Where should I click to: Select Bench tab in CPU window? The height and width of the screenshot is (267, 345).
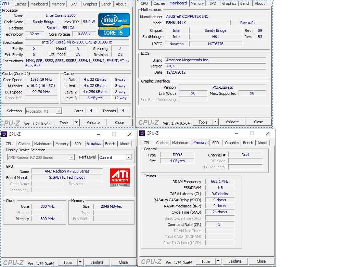(x=106, y=4)
